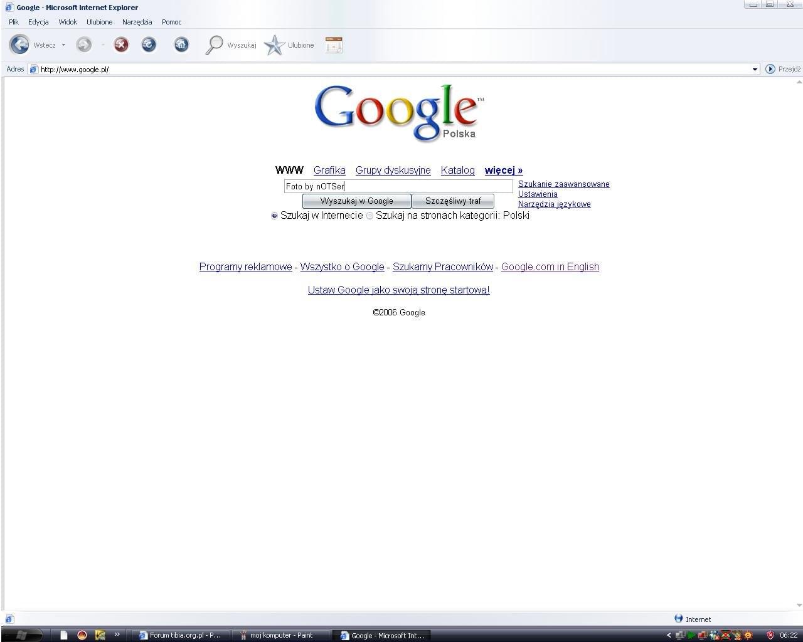Open Programy reklamowe link

246,266
